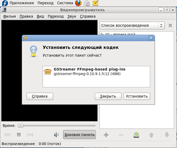The height and width of the screenshot is (148, 177).
Task: Add item to playlist with plus icon
Action: coord(106,135)
